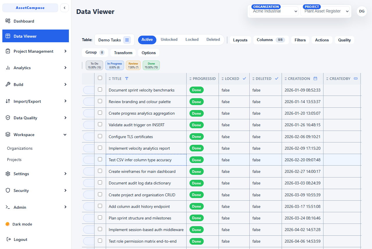Screen dimensions: 372x249
Task: Click the checkmark icon in DELETED header
Action: tap(277, 78)
